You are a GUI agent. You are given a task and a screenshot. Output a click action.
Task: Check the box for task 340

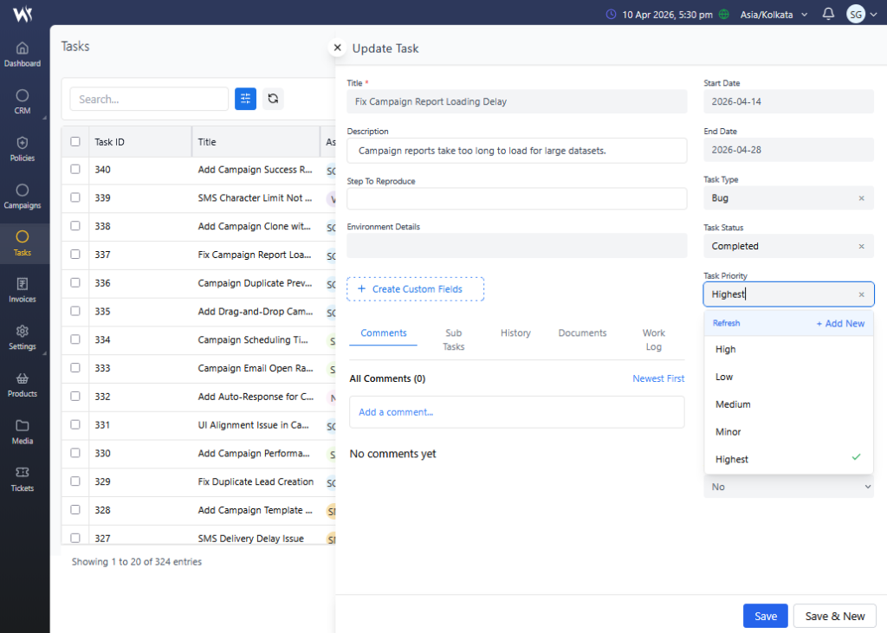(75, 170)
